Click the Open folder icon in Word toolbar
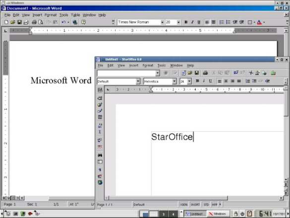 tap(13, 22)
